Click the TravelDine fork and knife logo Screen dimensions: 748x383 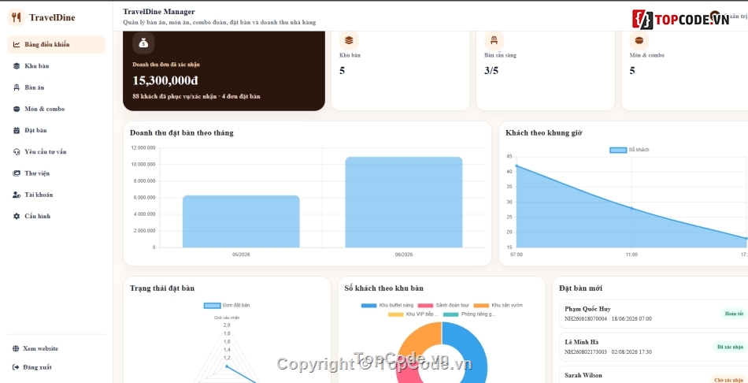[17, 17]
